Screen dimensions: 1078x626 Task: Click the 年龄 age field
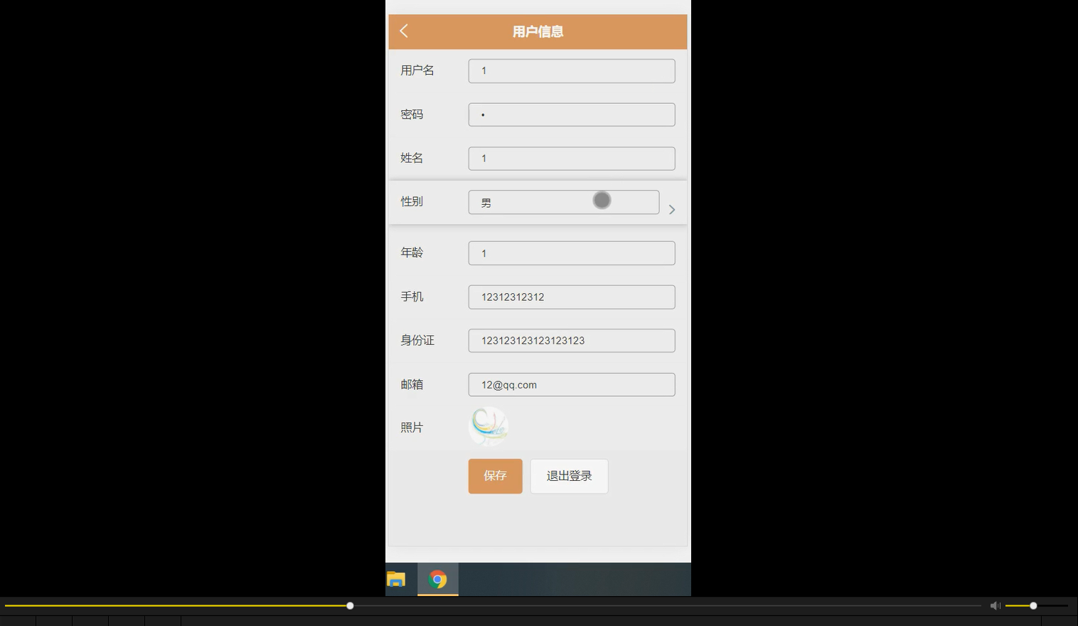(572, 253)
